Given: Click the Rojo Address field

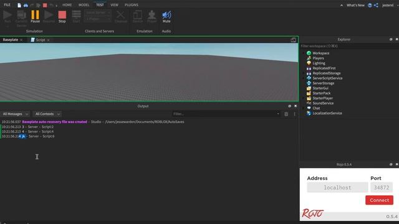Looking at the screenshot, I should pos(337,187).
